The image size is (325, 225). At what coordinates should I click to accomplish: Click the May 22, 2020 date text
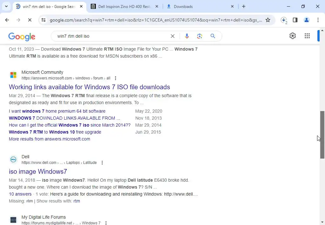point(149,111)
